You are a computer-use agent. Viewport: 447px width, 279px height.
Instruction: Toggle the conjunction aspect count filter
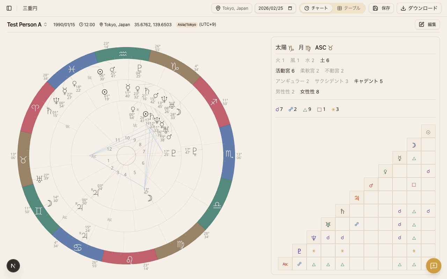click(279, 109)
